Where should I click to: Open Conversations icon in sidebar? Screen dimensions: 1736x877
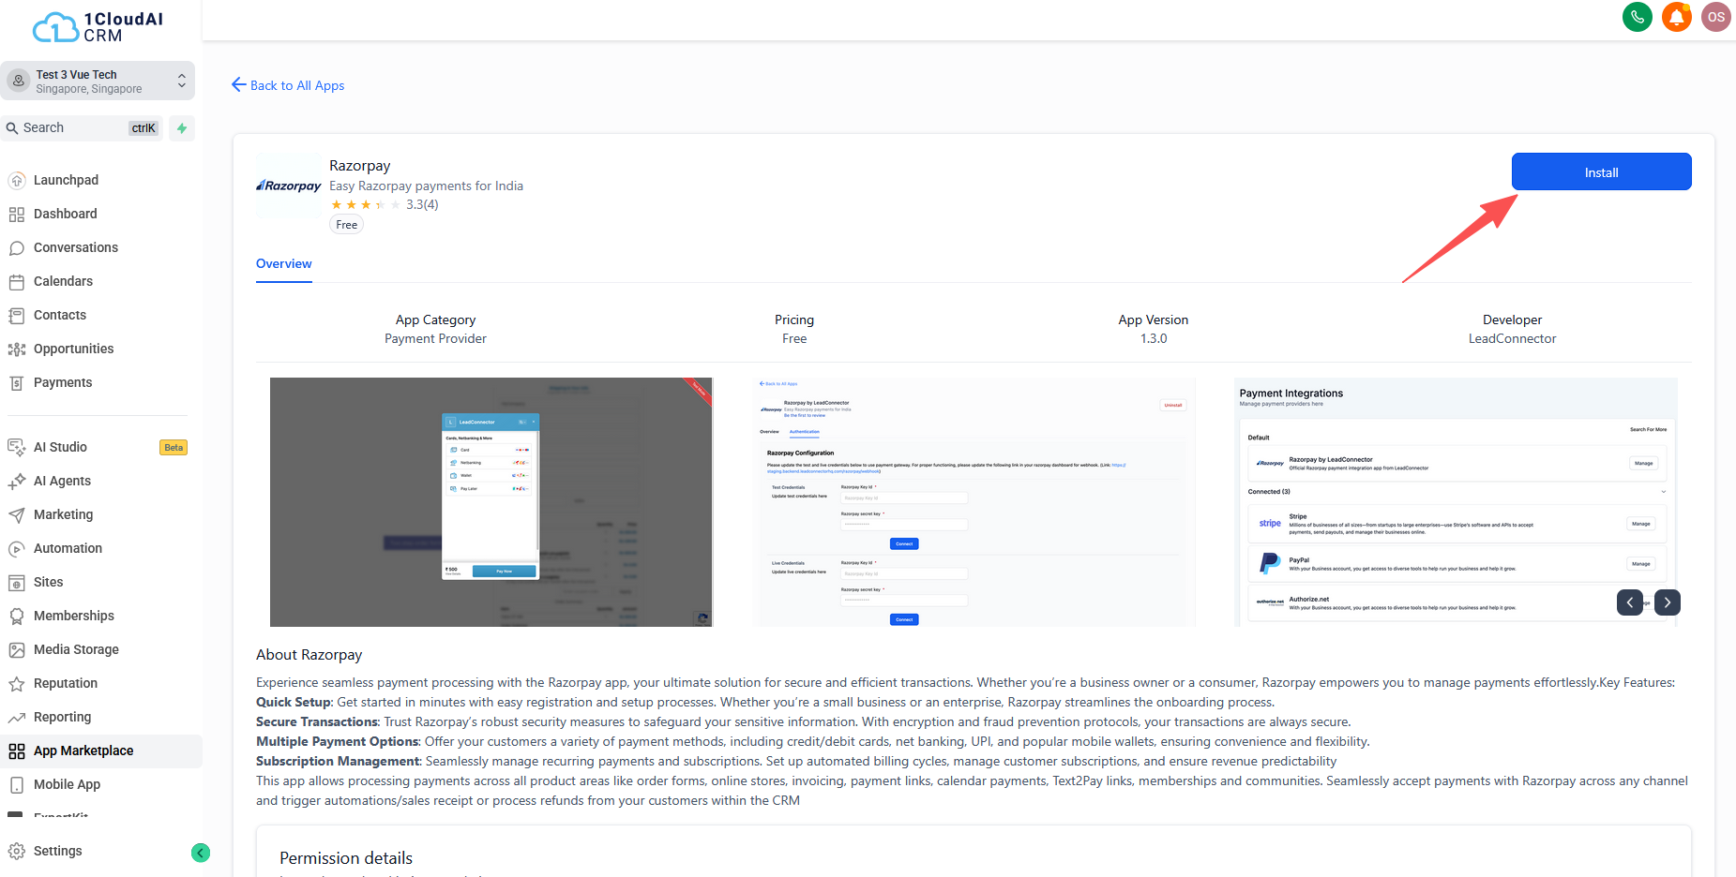(17, 248)
